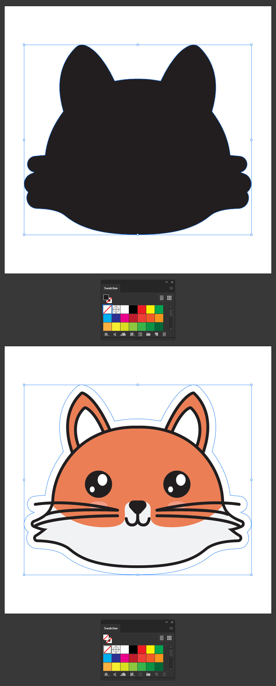
Task: Pick the white swatch in black-fill Swatches panel
Action: (x=124, y=309)
